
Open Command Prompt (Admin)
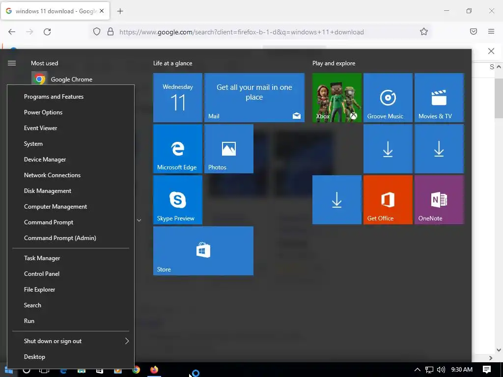click(71, 238)
